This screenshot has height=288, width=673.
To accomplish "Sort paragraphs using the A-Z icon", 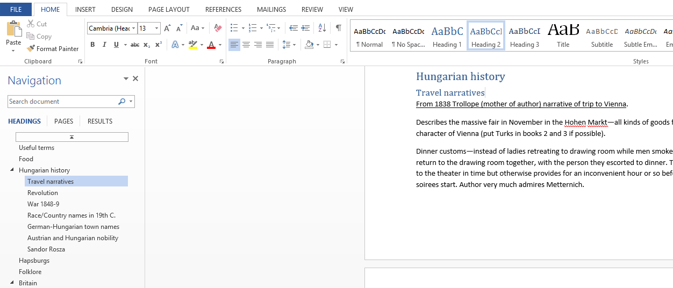I will [322, 28].
